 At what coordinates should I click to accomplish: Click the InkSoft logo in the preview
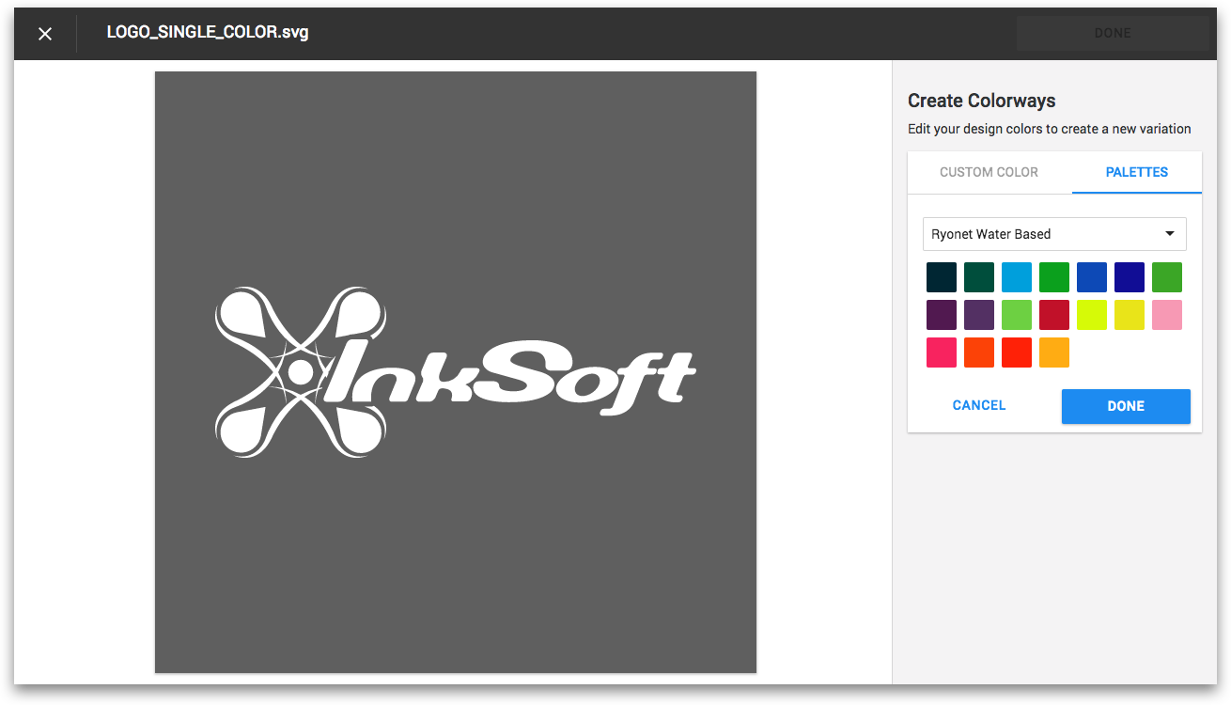pos(456,372)
